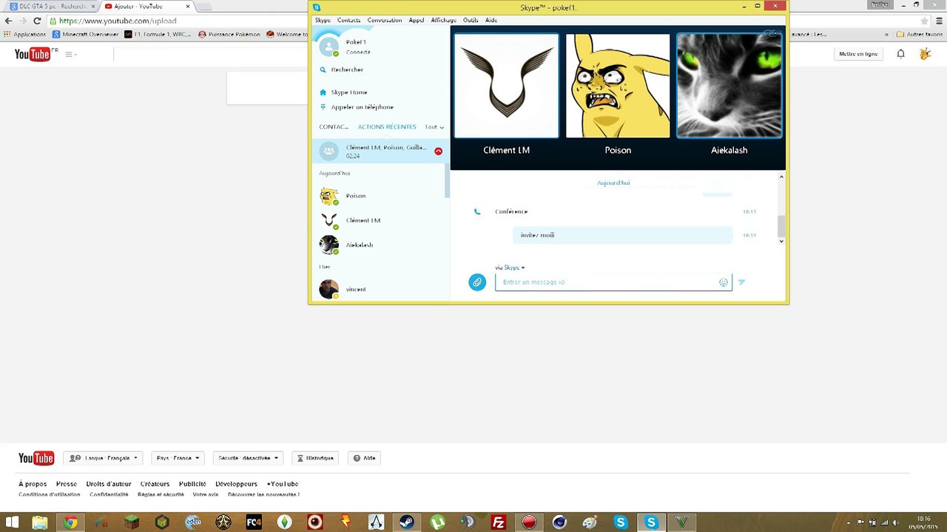Open the Sécurité : désactivée dropdown
The height and width of the screenshot is (532, 947).
click(248, 458)
